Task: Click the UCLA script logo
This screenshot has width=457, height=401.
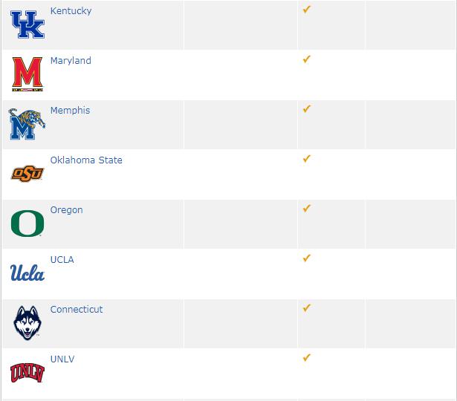Action: (x=27, y=273)
